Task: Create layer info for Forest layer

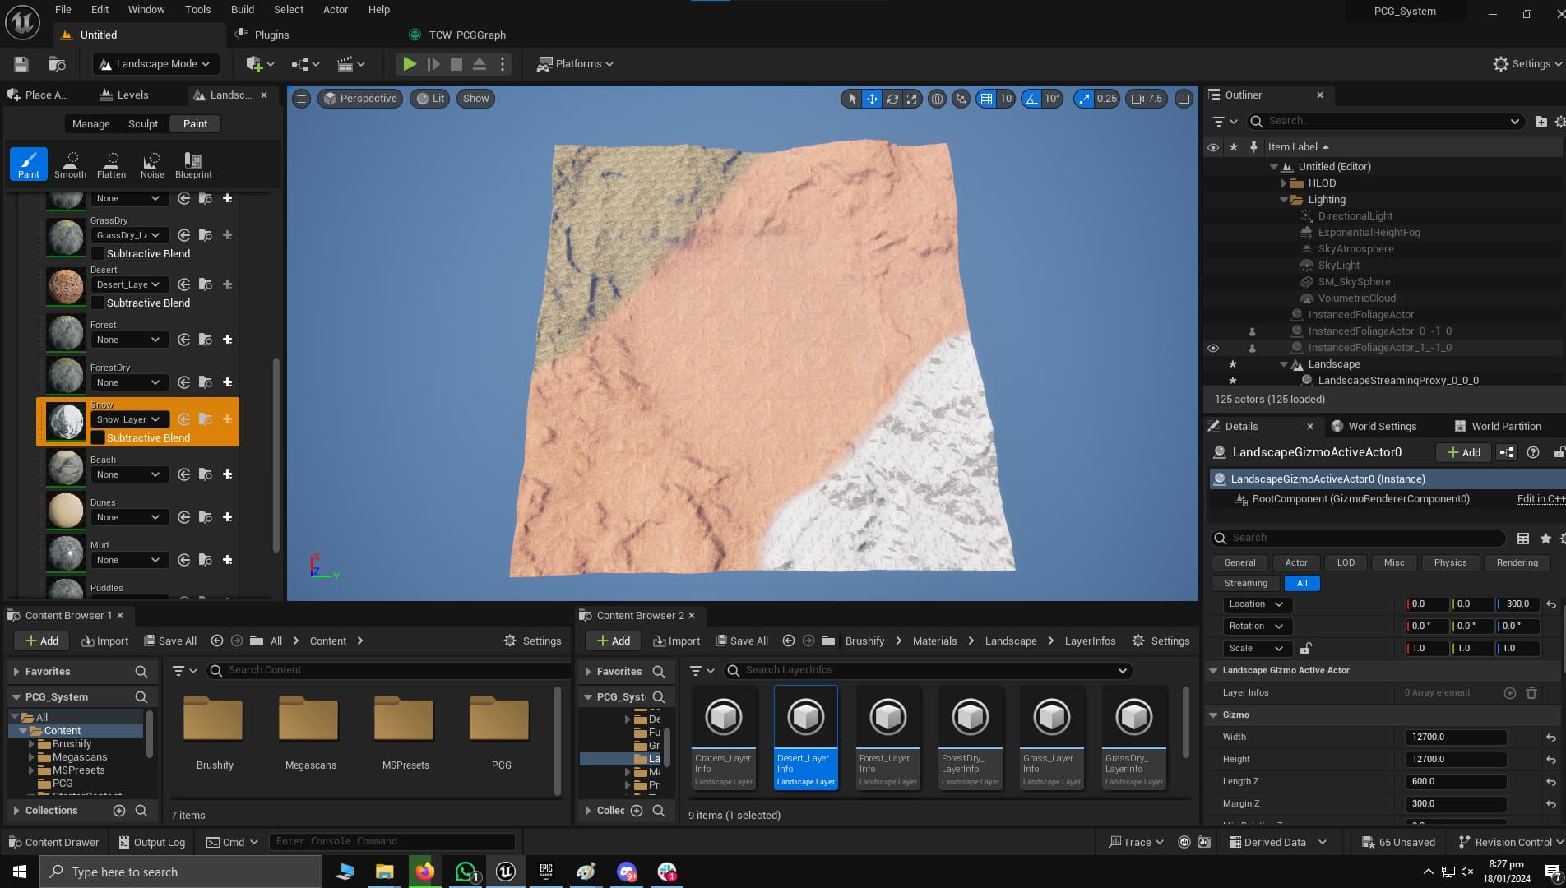Action: click(228, 340)
